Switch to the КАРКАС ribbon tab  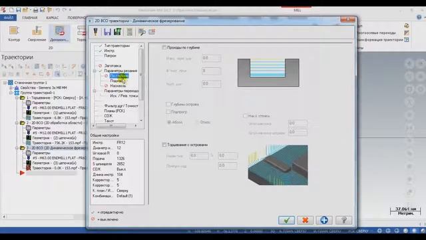52,18
